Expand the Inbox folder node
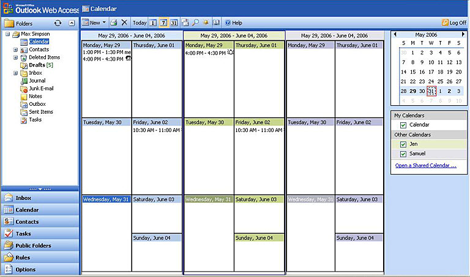The width and height of the screenshot is (470, 277). click(15, 73)
